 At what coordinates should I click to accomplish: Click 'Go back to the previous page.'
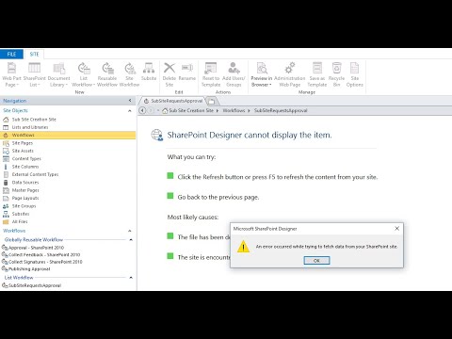(x=218, y=197)
